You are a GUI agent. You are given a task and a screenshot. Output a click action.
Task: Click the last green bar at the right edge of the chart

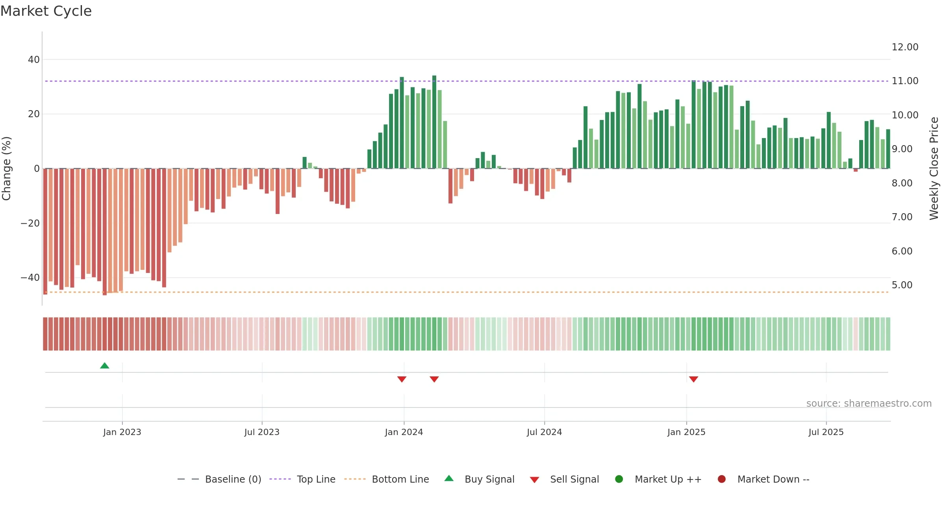pyautogui.click(x=888, y=149)
